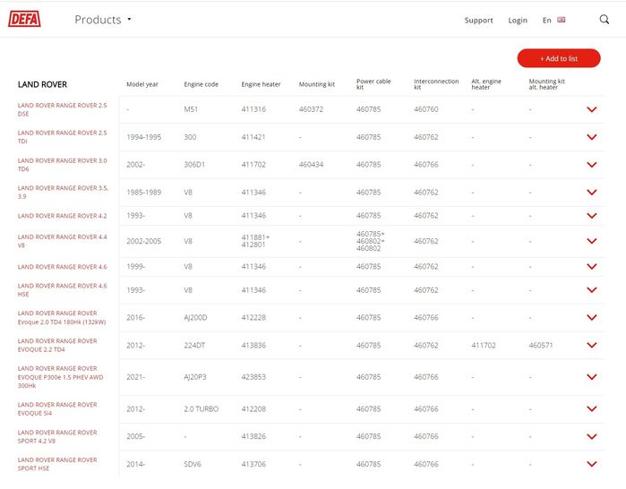Screen dimensions: 626x489
Task: Expand the Evoque Si4 row
Action: [x=592, y=408]
